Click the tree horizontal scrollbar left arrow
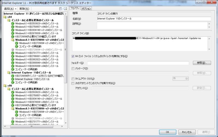This screenshot has height=137, width=218. point(5,126)
